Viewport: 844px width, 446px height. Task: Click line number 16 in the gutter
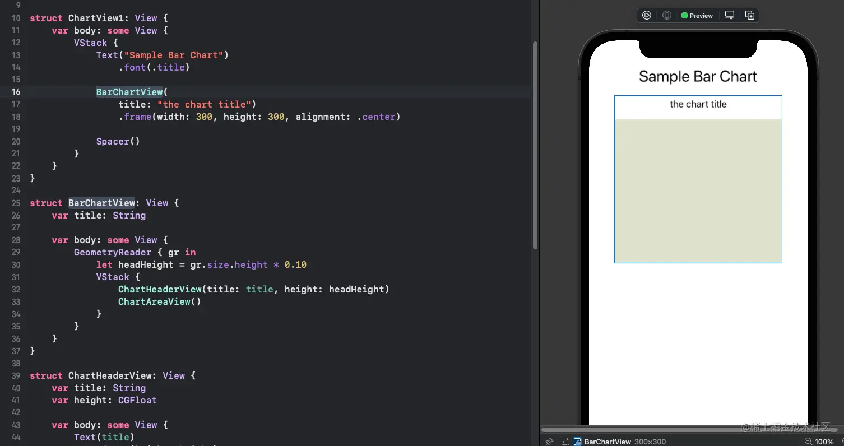pos(16,92)
